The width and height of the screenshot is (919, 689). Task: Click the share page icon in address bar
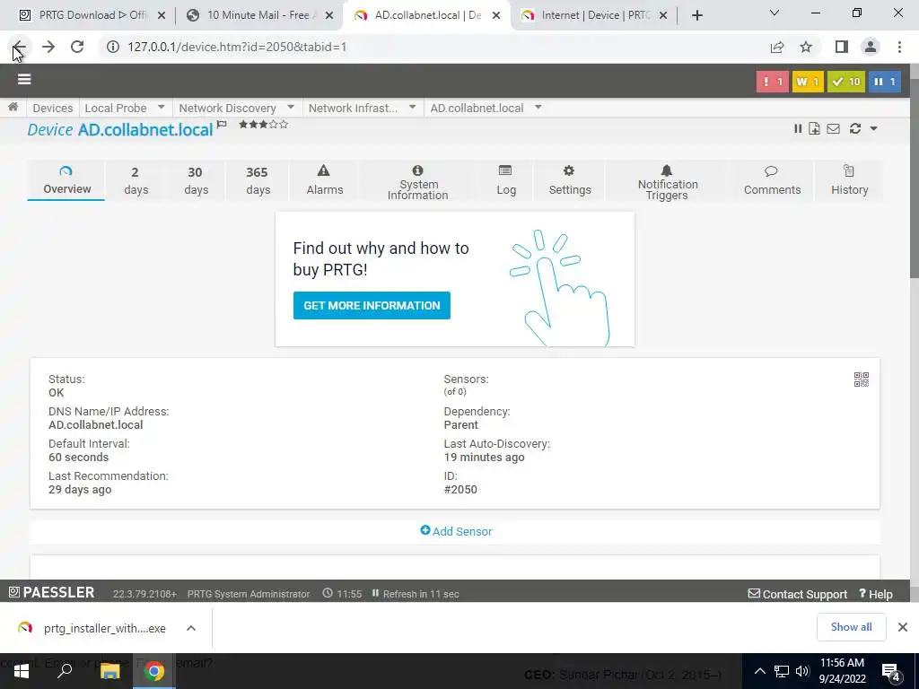click(777, 47)
